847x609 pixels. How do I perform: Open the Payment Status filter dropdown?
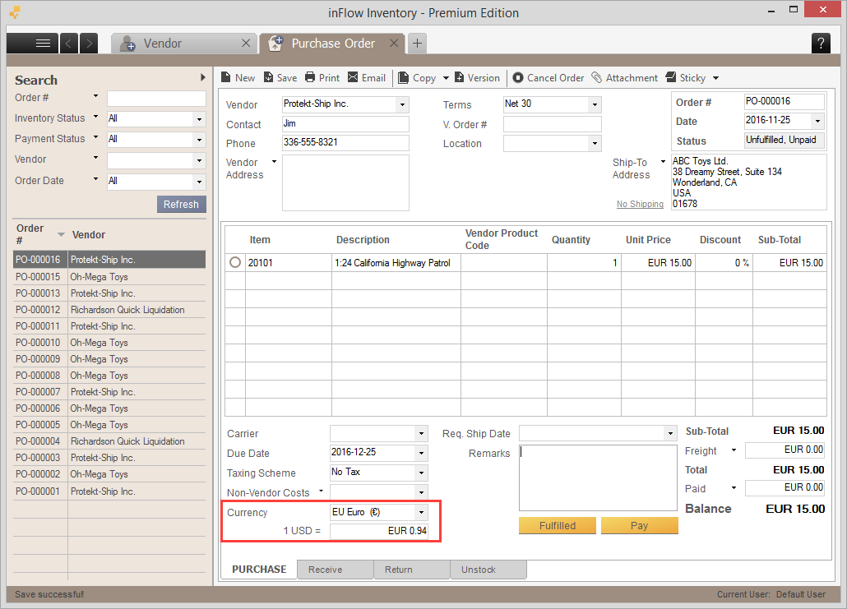click(x=199, y=140)
